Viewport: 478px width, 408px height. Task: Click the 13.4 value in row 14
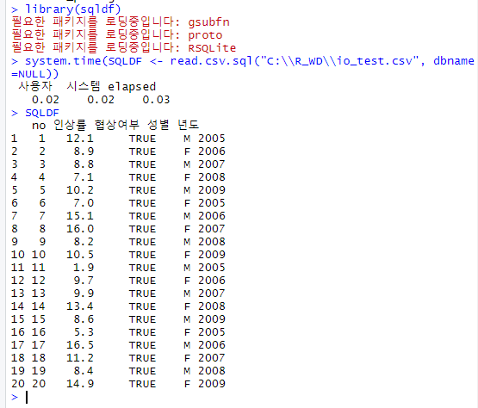pyautogui.click(x=80, y=306)
